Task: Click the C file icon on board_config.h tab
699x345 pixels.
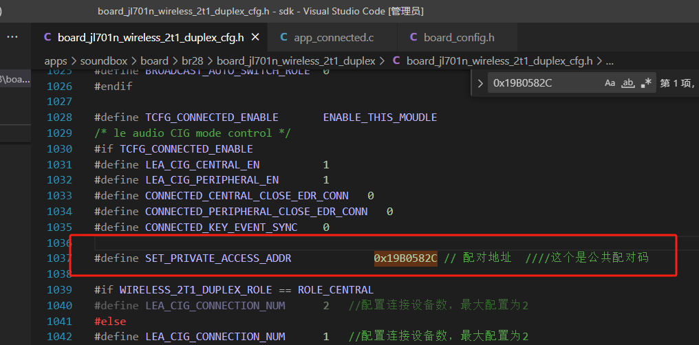Action: tap(413, 38)
